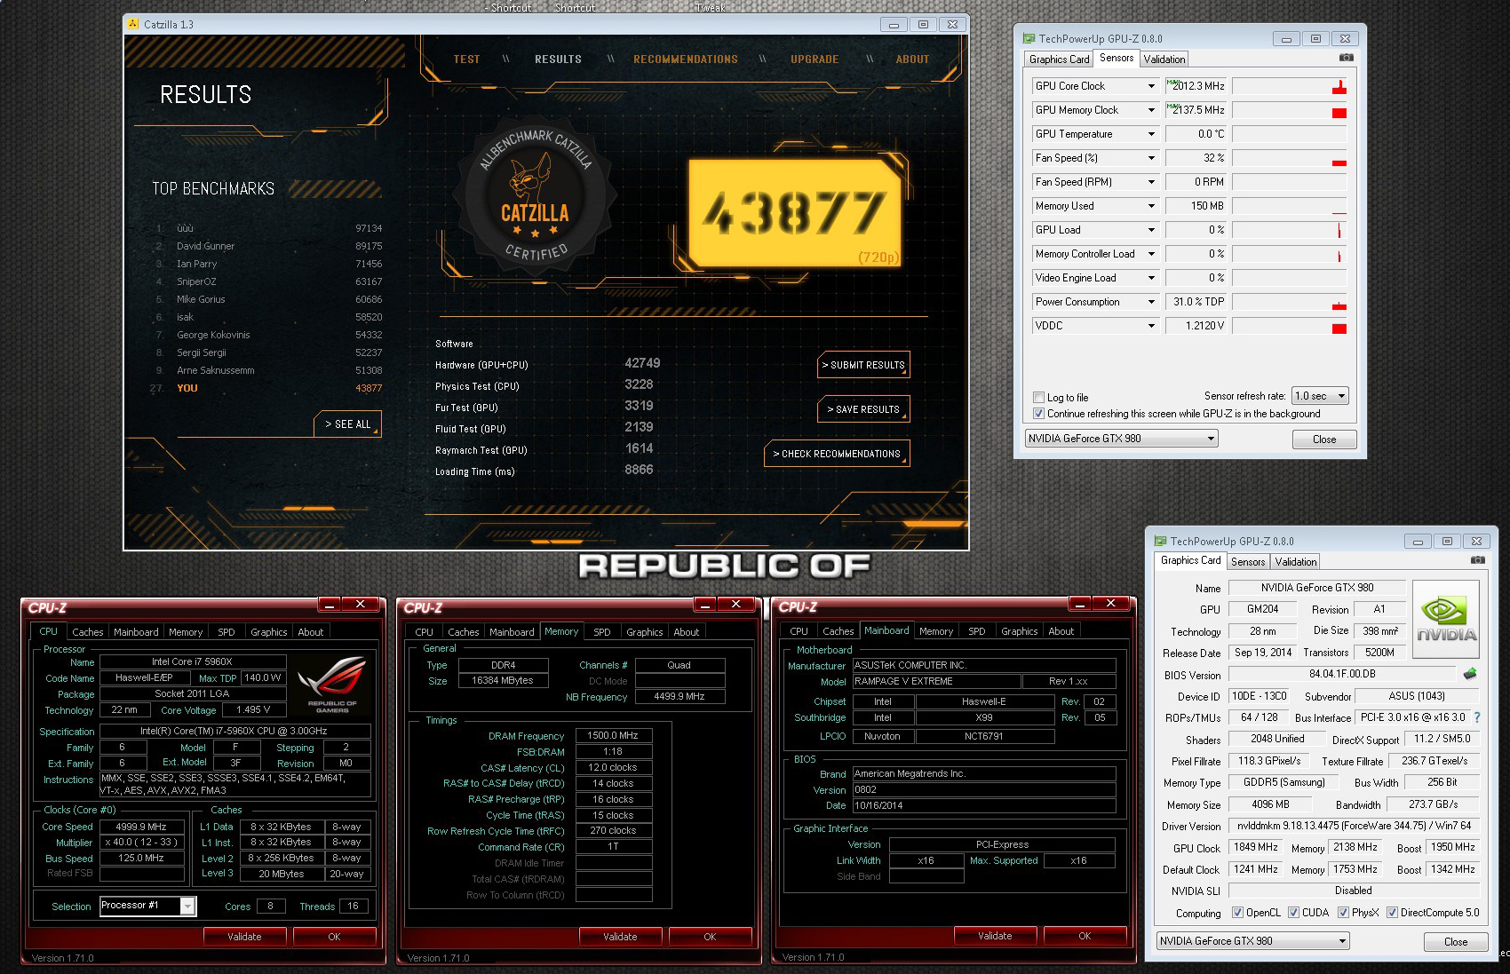Switch to Sensors tab in GPU-Z Graphics Card window
The width and height of the screenshot is (1510, 974).
[1247, 562]
